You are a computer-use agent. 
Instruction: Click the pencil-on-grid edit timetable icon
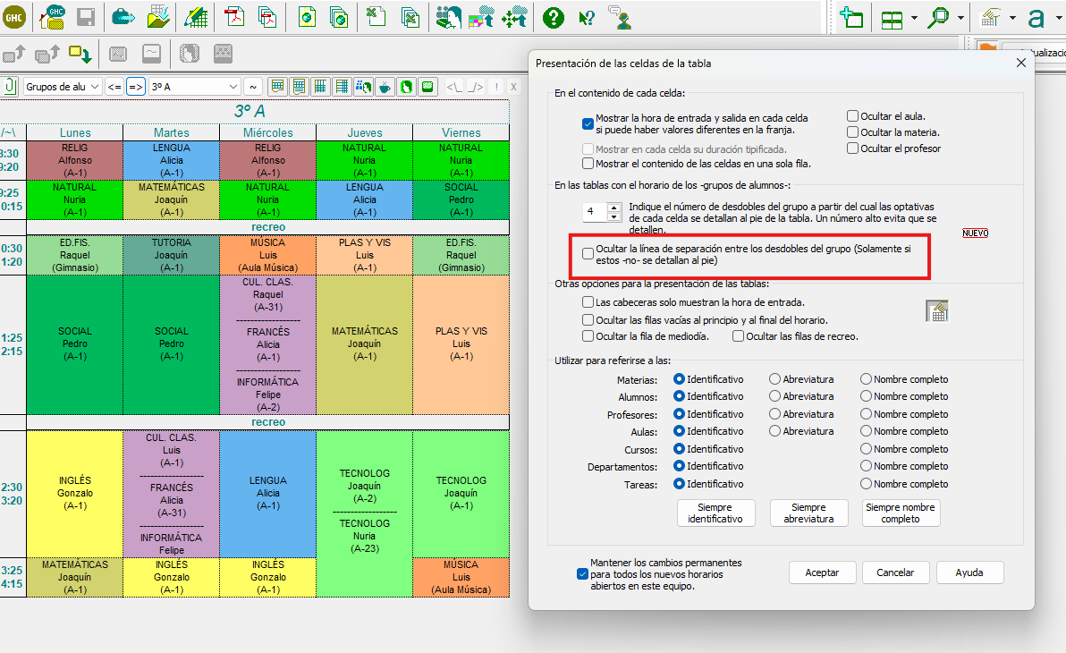tap(196, 17)
